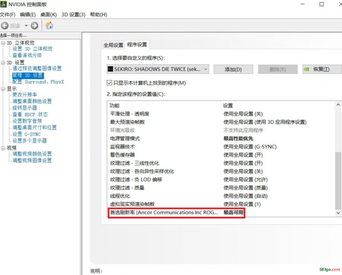Open the SEKIRO program selection dropdown
This screenshot has width=342, height=275.
158,69
